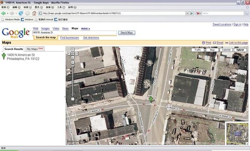Open the Images link
Image resolution: width=250 pixels, height=151 pixels.
(x=45, y=28)
